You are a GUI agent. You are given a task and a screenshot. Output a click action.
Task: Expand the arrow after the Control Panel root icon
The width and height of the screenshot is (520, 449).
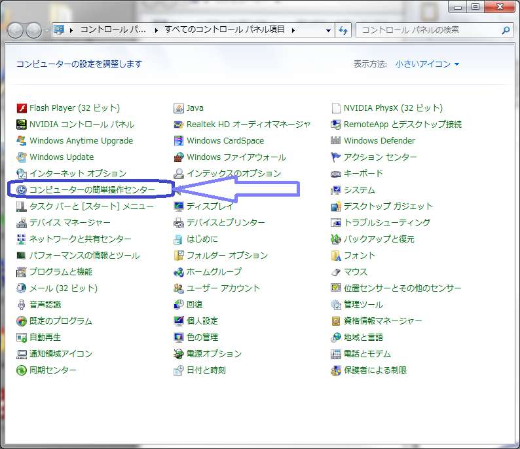(71, 30)
